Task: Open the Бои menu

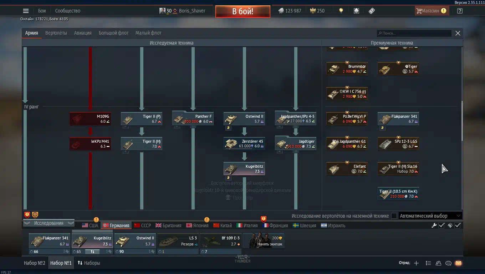Action: point(42,11)
